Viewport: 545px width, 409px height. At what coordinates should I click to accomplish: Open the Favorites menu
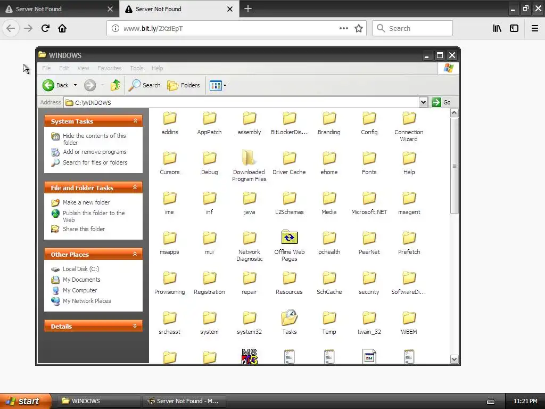110,68
